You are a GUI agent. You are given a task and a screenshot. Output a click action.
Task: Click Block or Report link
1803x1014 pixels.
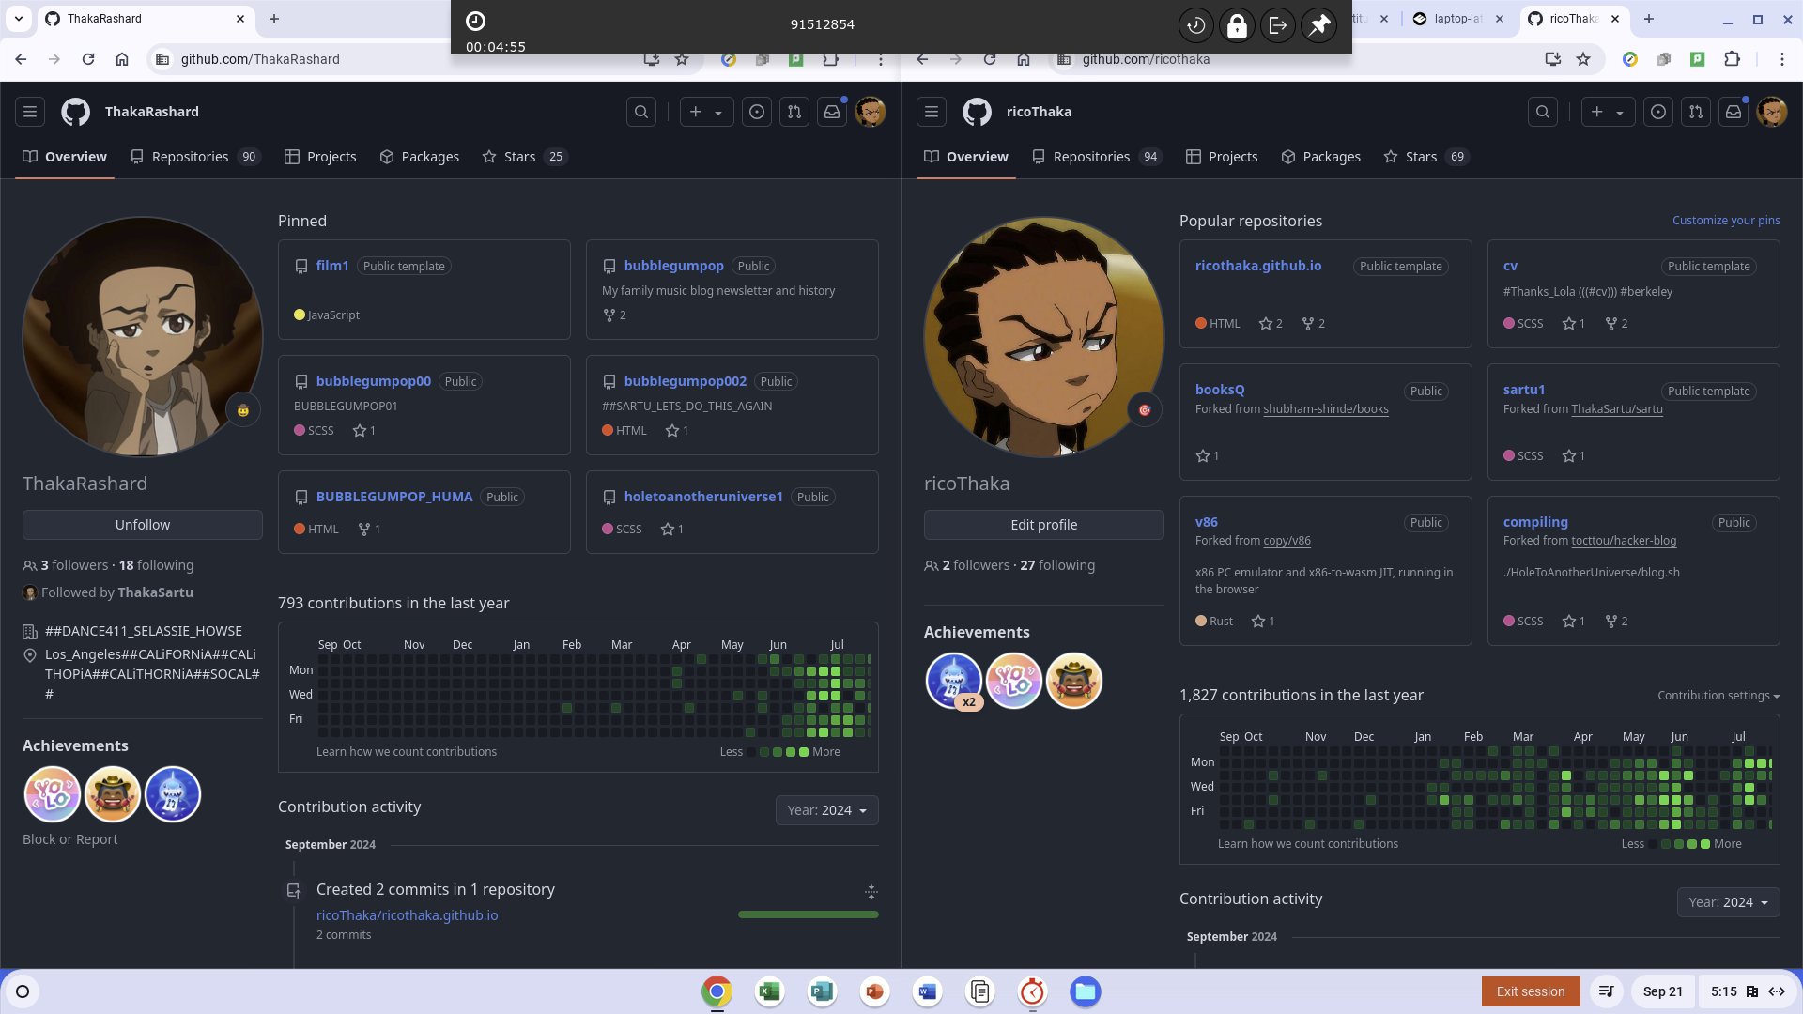pos(70,839)
